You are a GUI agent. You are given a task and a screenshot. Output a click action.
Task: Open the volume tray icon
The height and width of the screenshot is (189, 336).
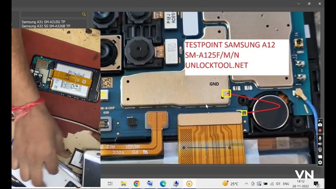click(x=278, y=184)
